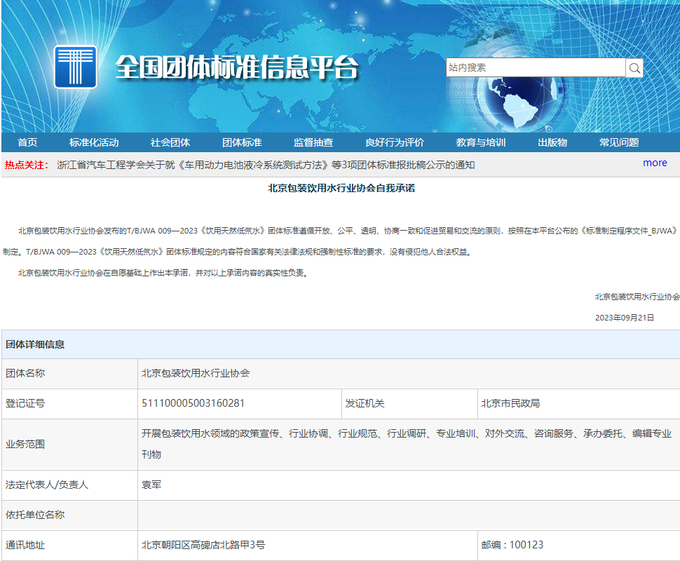The image size is (680, 561).
Task: Open the 浙江省汽车工程学会 notice headline
Action: pyautogui.click(x=266, y=165)
